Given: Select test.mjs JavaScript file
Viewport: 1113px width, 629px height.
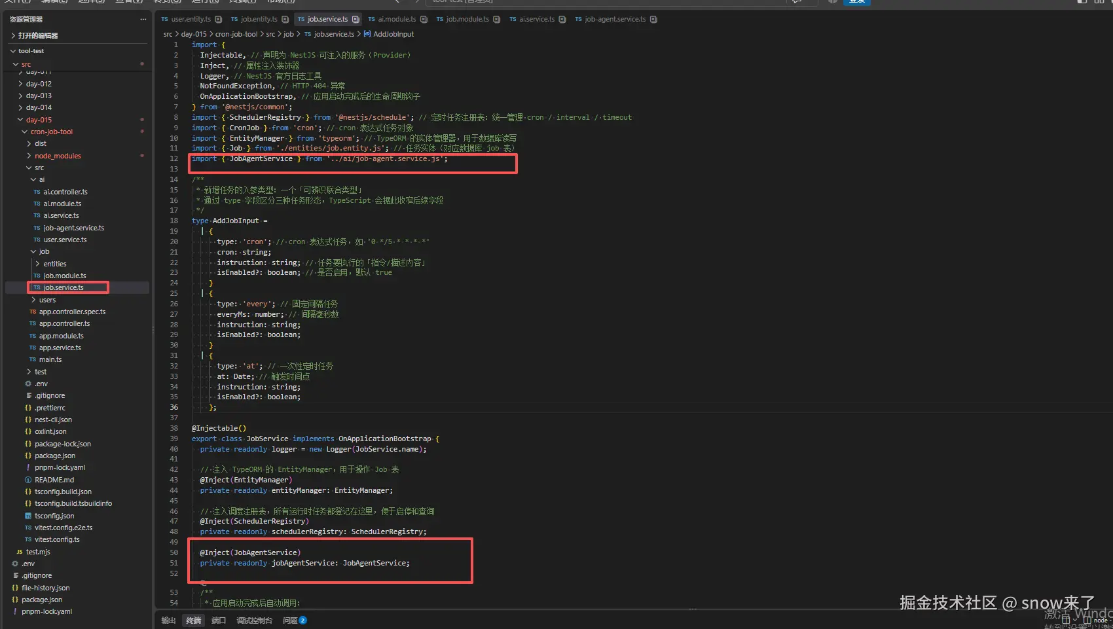Looking at the screenshot, I should coord(33,552).
